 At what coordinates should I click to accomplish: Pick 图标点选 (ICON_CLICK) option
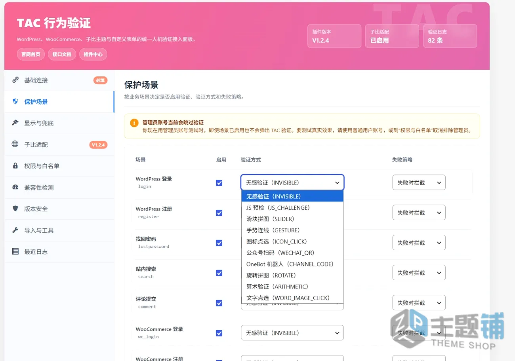[292, 241]
